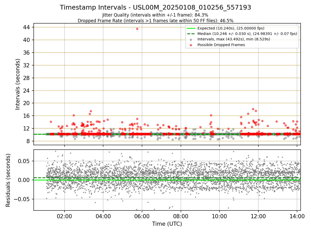Click the 'Time (UTC)' x-axis label
This screenshot has width=311, height=233.
[x=167, y=224]
